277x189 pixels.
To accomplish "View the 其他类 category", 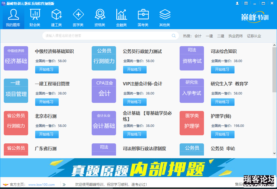I will point(165,18).
